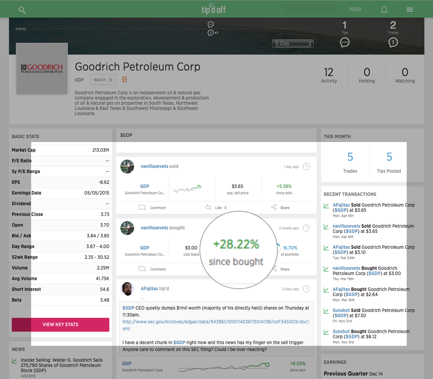Screen dimensions: 433x379
Task: Click chart icon beside Sunshot Sold transaction
Action: [x=326, y=311]
